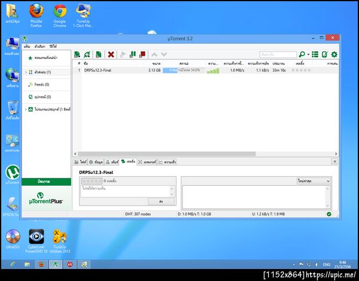Collapse detail pane with chevron button

pyautogui.click(x=334, y=162)
